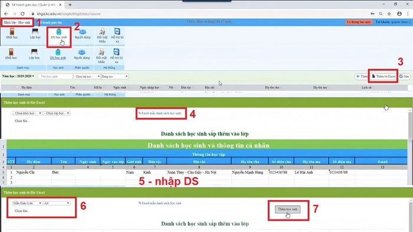Image resolution: width=413 pixels, height=232 pixels.
Task: Click Excel mẫu link beside the A4 dropdown
Action: 160,203
